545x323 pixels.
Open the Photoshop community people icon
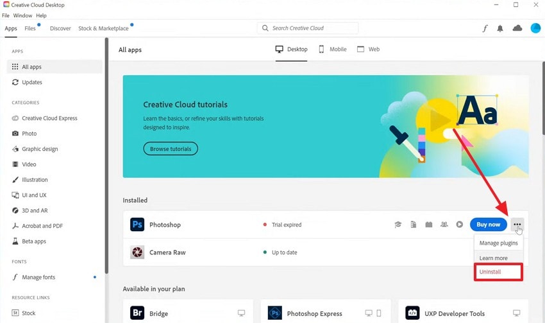(444, 225)
